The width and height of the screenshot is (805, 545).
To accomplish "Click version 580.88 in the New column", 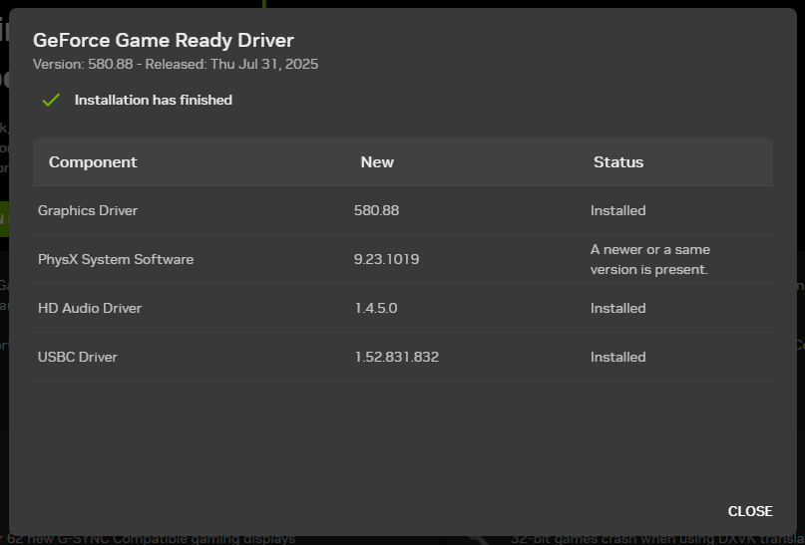I will pos(376,210).
